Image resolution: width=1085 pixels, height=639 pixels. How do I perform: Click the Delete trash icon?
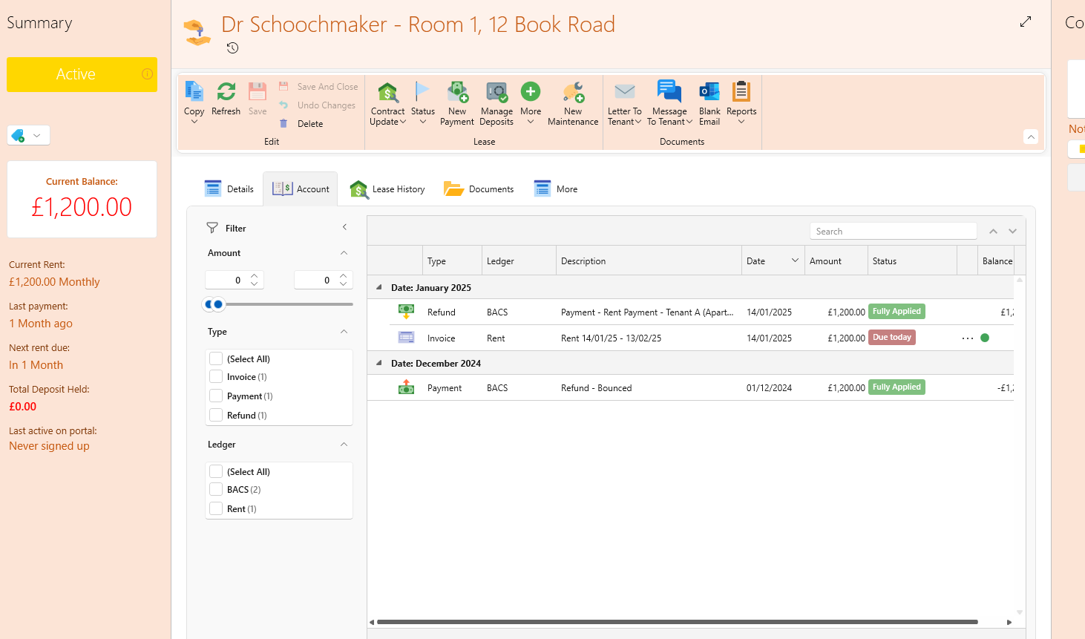pyautogui.click(x=283, y=124)
